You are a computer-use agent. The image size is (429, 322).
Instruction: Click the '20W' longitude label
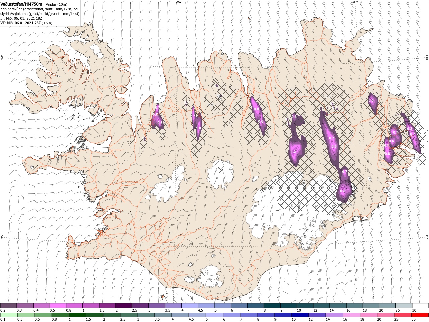click(x=178, y=2)
